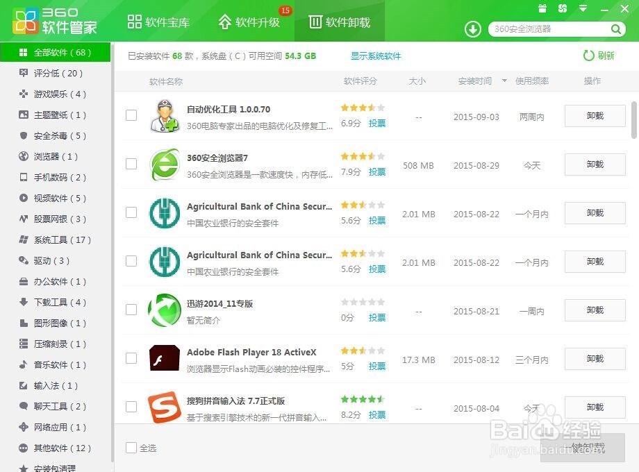This screenshot has width=639, height=472.
Task: Click the 迅游2014_11专版 app icon
Action: click(x=164, y=310)
